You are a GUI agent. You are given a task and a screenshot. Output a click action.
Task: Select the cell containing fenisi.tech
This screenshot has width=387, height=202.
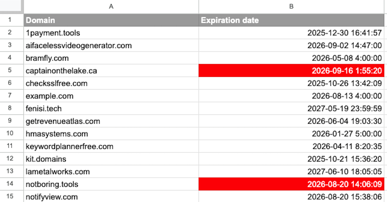[x=111, y=108]
